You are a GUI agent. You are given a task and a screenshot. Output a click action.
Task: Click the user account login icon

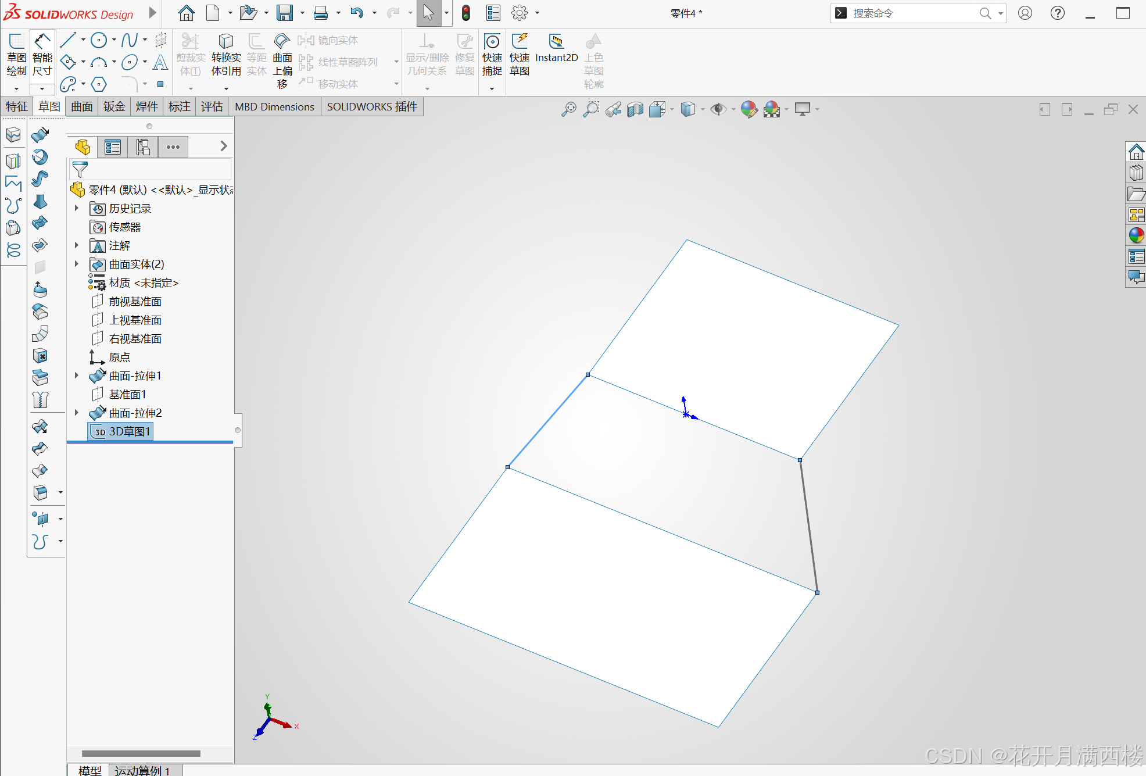click(1025, 13)
